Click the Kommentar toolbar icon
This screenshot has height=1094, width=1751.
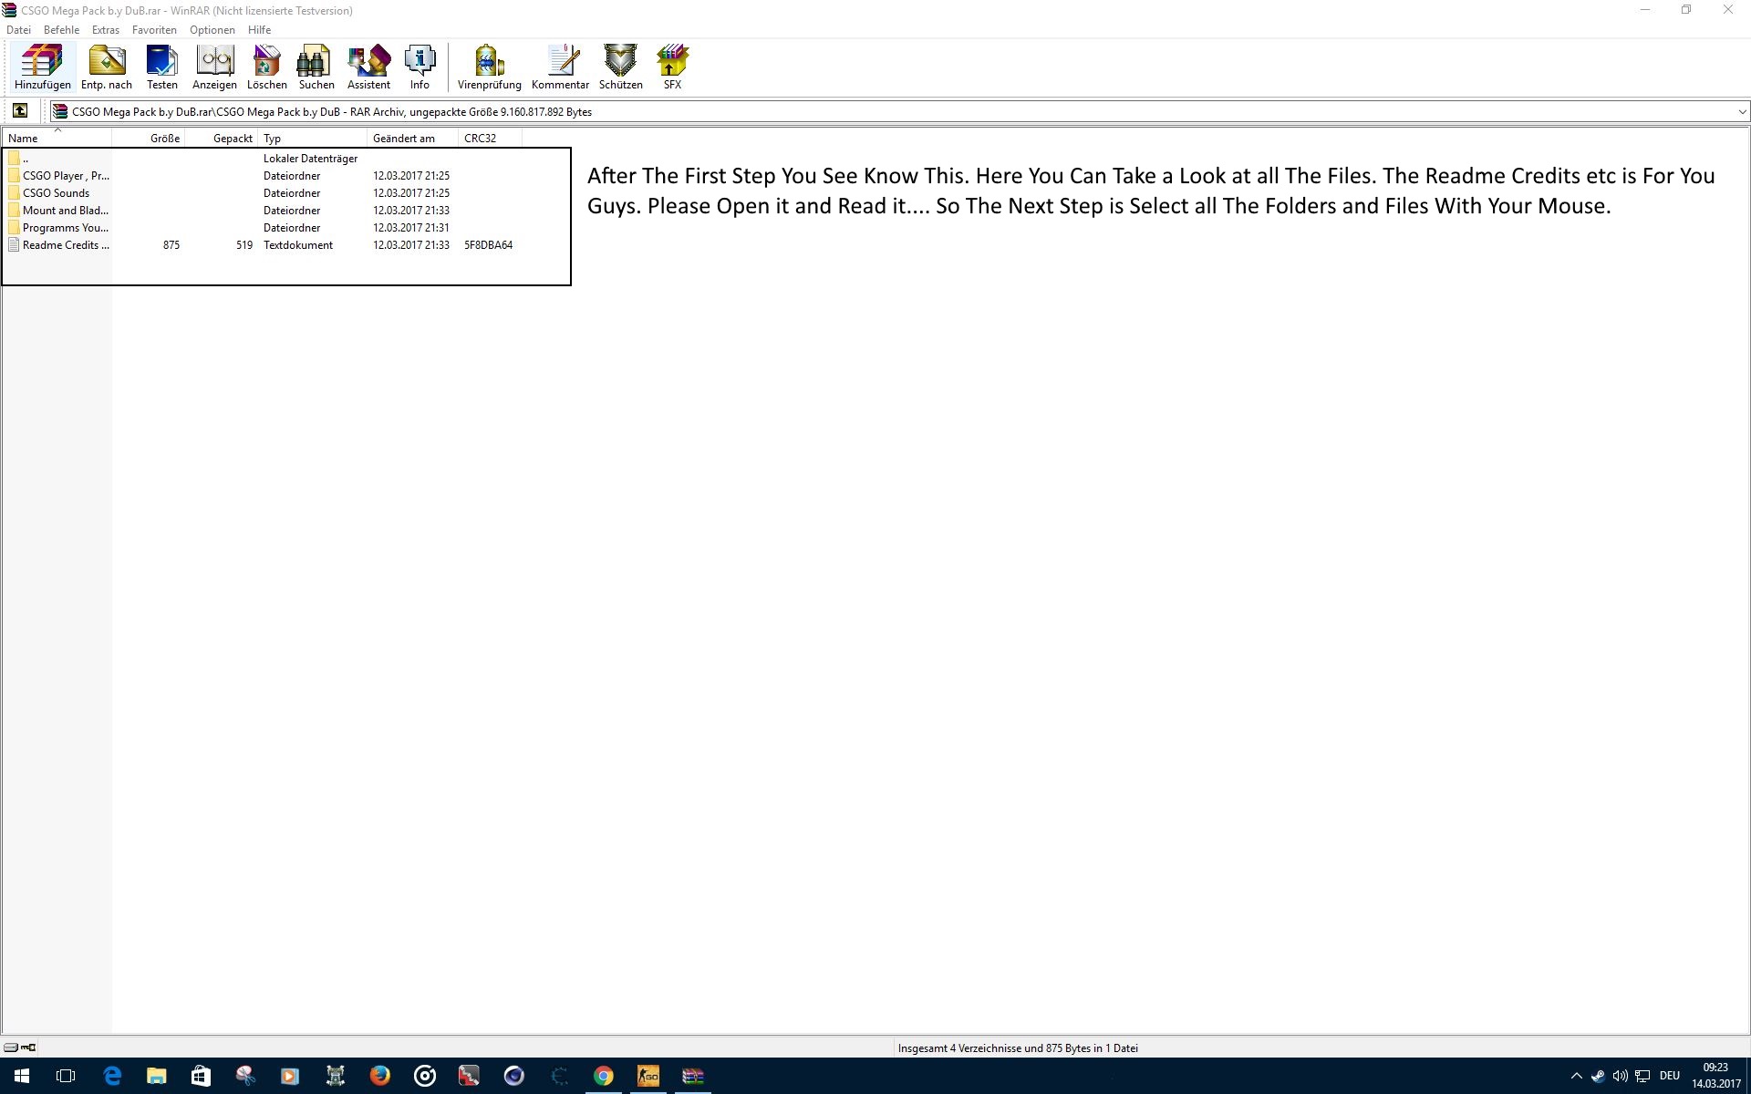560,67
